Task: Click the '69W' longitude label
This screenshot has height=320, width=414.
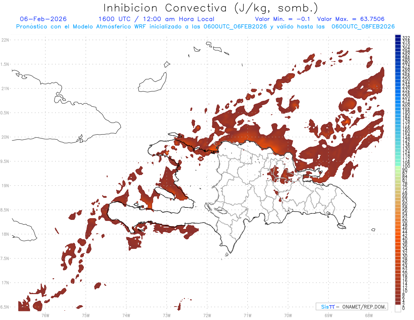Action: [328, 315]
